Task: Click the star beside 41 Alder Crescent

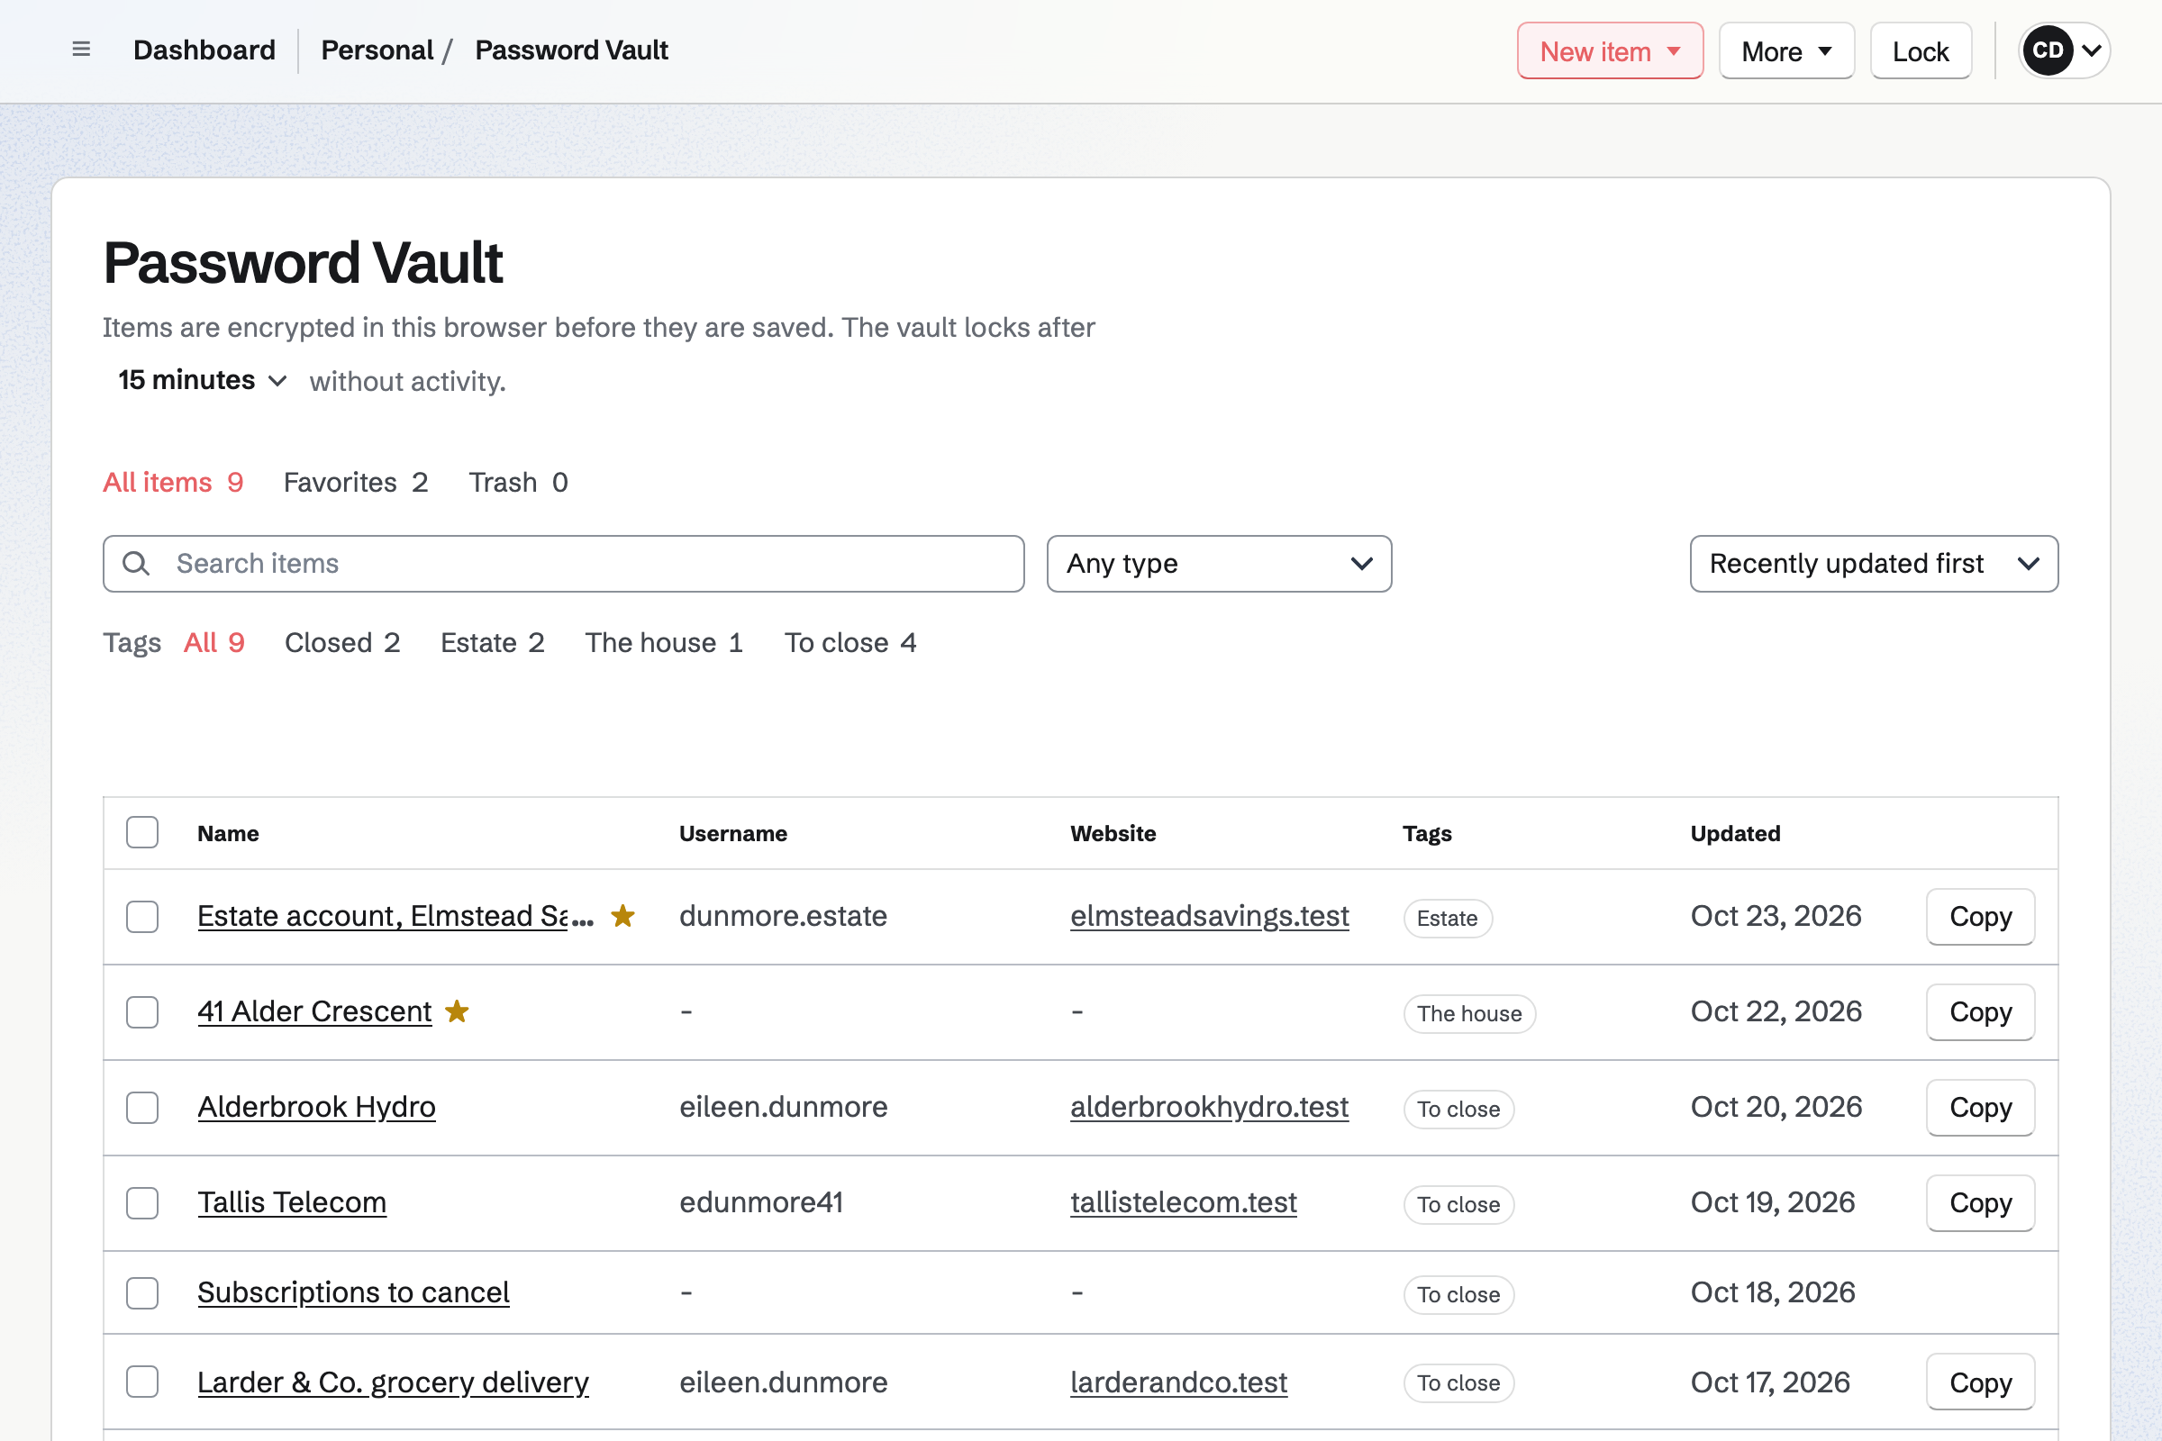Action: [x=457, y=1011]
